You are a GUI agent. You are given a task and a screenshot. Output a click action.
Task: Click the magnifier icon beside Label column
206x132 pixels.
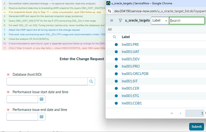click(x=115, y=37)
